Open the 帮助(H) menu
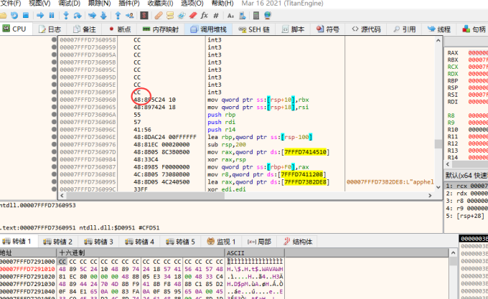488x299 pixels. [x=222, y=4]
